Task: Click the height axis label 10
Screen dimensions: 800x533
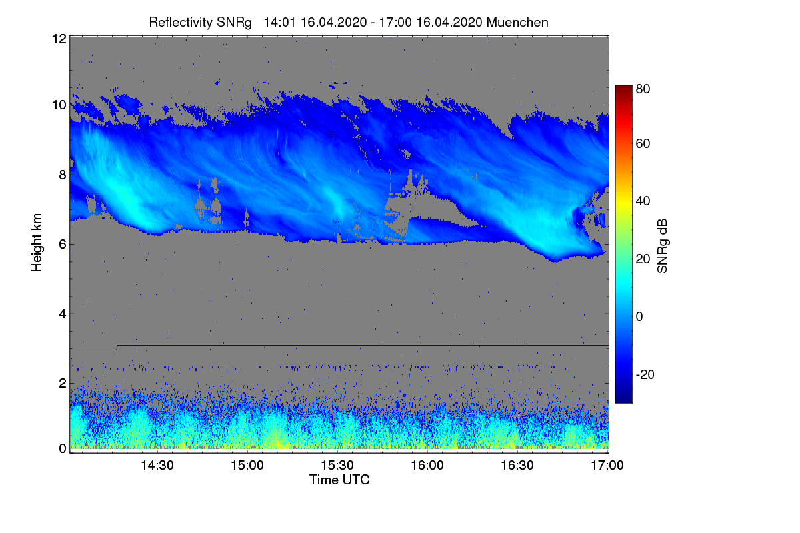Action: coord(59,105)
